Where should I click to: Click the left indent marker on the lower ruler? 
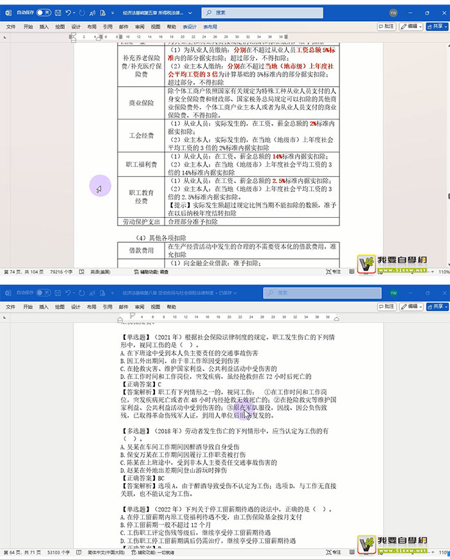click(x=120, y=319)
